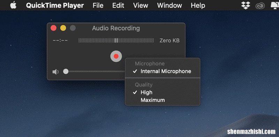Viewport: 279px width, 137px height.
Task: Open the Edit menu
Action: point(118,6)
